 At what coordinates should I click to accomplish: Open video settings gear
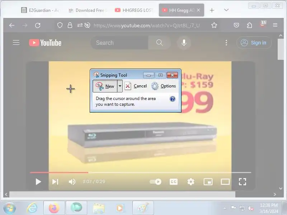[191, 182]
